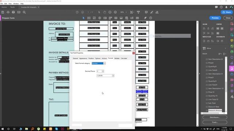Add a Radio button field tool
Screen dimensions: 234x131
click(99, 18)
